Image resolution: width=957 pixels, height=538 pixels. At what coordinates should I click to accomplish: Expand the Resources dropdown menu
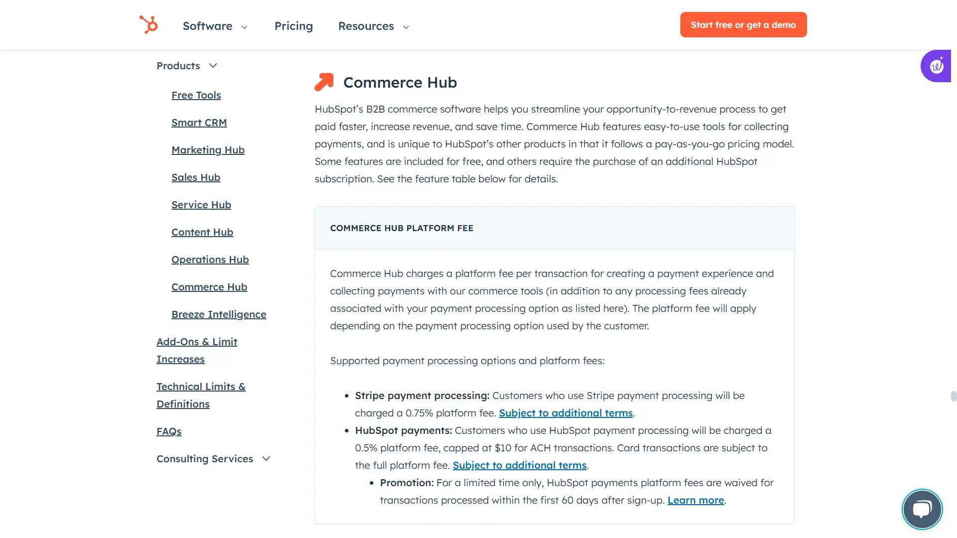(x=373, y=26)
